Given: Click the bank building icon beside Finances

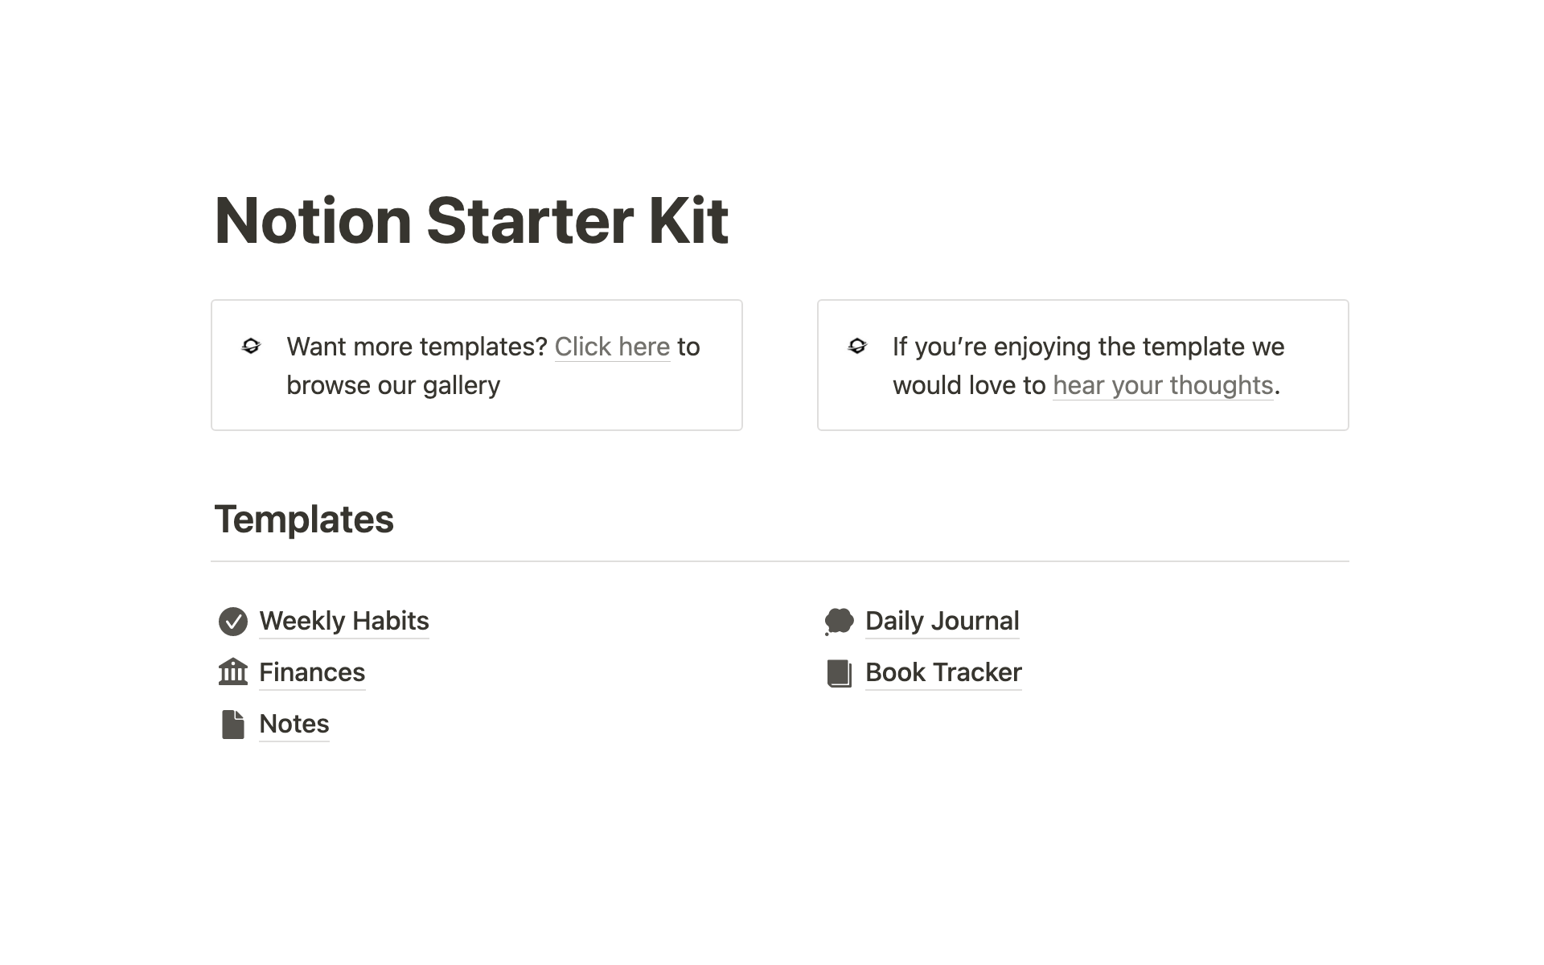Looking at the screenshot, I should tap(233, 672).
